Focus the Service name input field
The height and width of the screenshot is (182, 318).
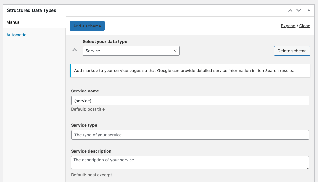click(190, 101)
